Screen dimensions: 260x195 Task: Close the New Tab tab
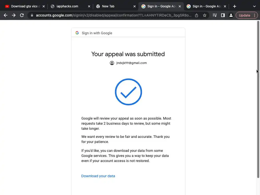tap(135, 6)
